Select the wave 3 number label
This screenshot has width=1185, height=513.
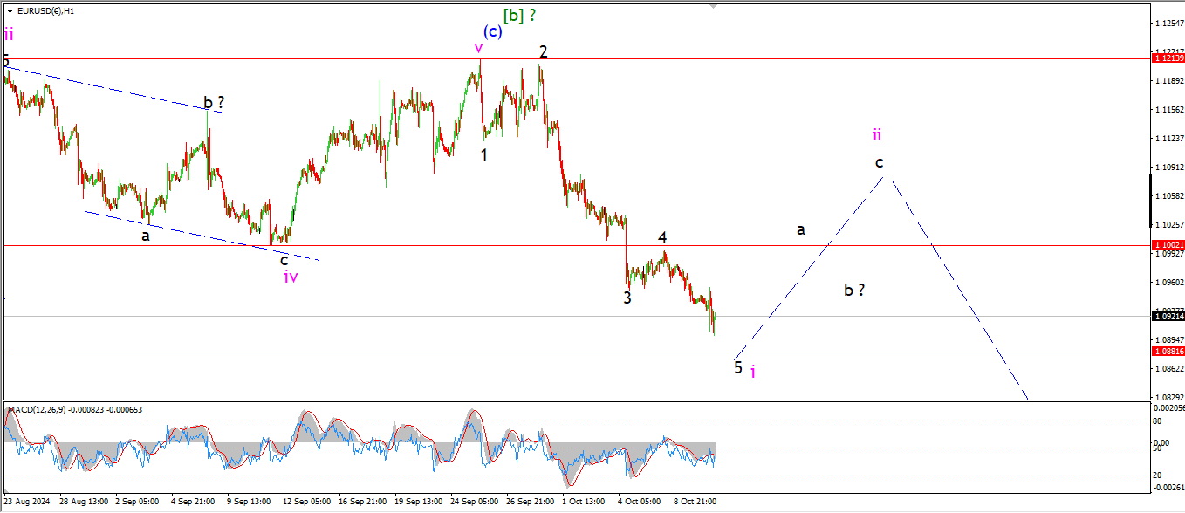pos(627,298)
